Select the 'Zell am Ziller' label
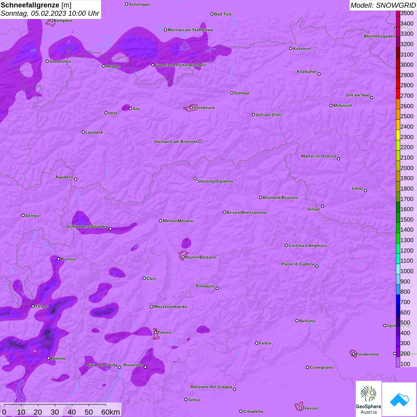The width and height of the screenshot is (417, 417). pyautogui.click(x=269, y=115)
